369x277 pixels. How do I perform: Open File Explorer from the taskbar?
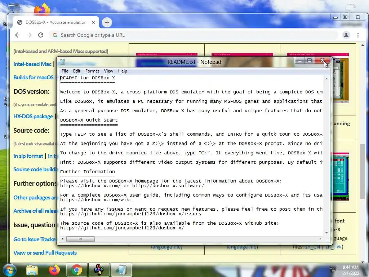32,270
